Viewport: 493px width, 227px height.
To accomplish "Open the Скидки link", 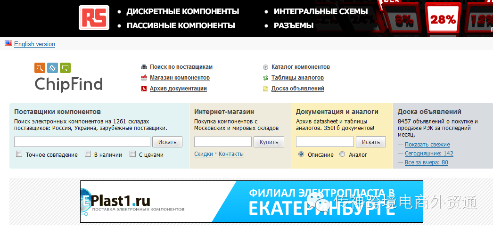I will (x=204, y=154).
